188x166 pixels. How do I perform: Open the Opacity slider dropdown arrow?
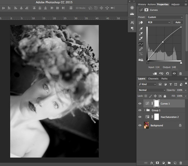[x=186, y=90]
